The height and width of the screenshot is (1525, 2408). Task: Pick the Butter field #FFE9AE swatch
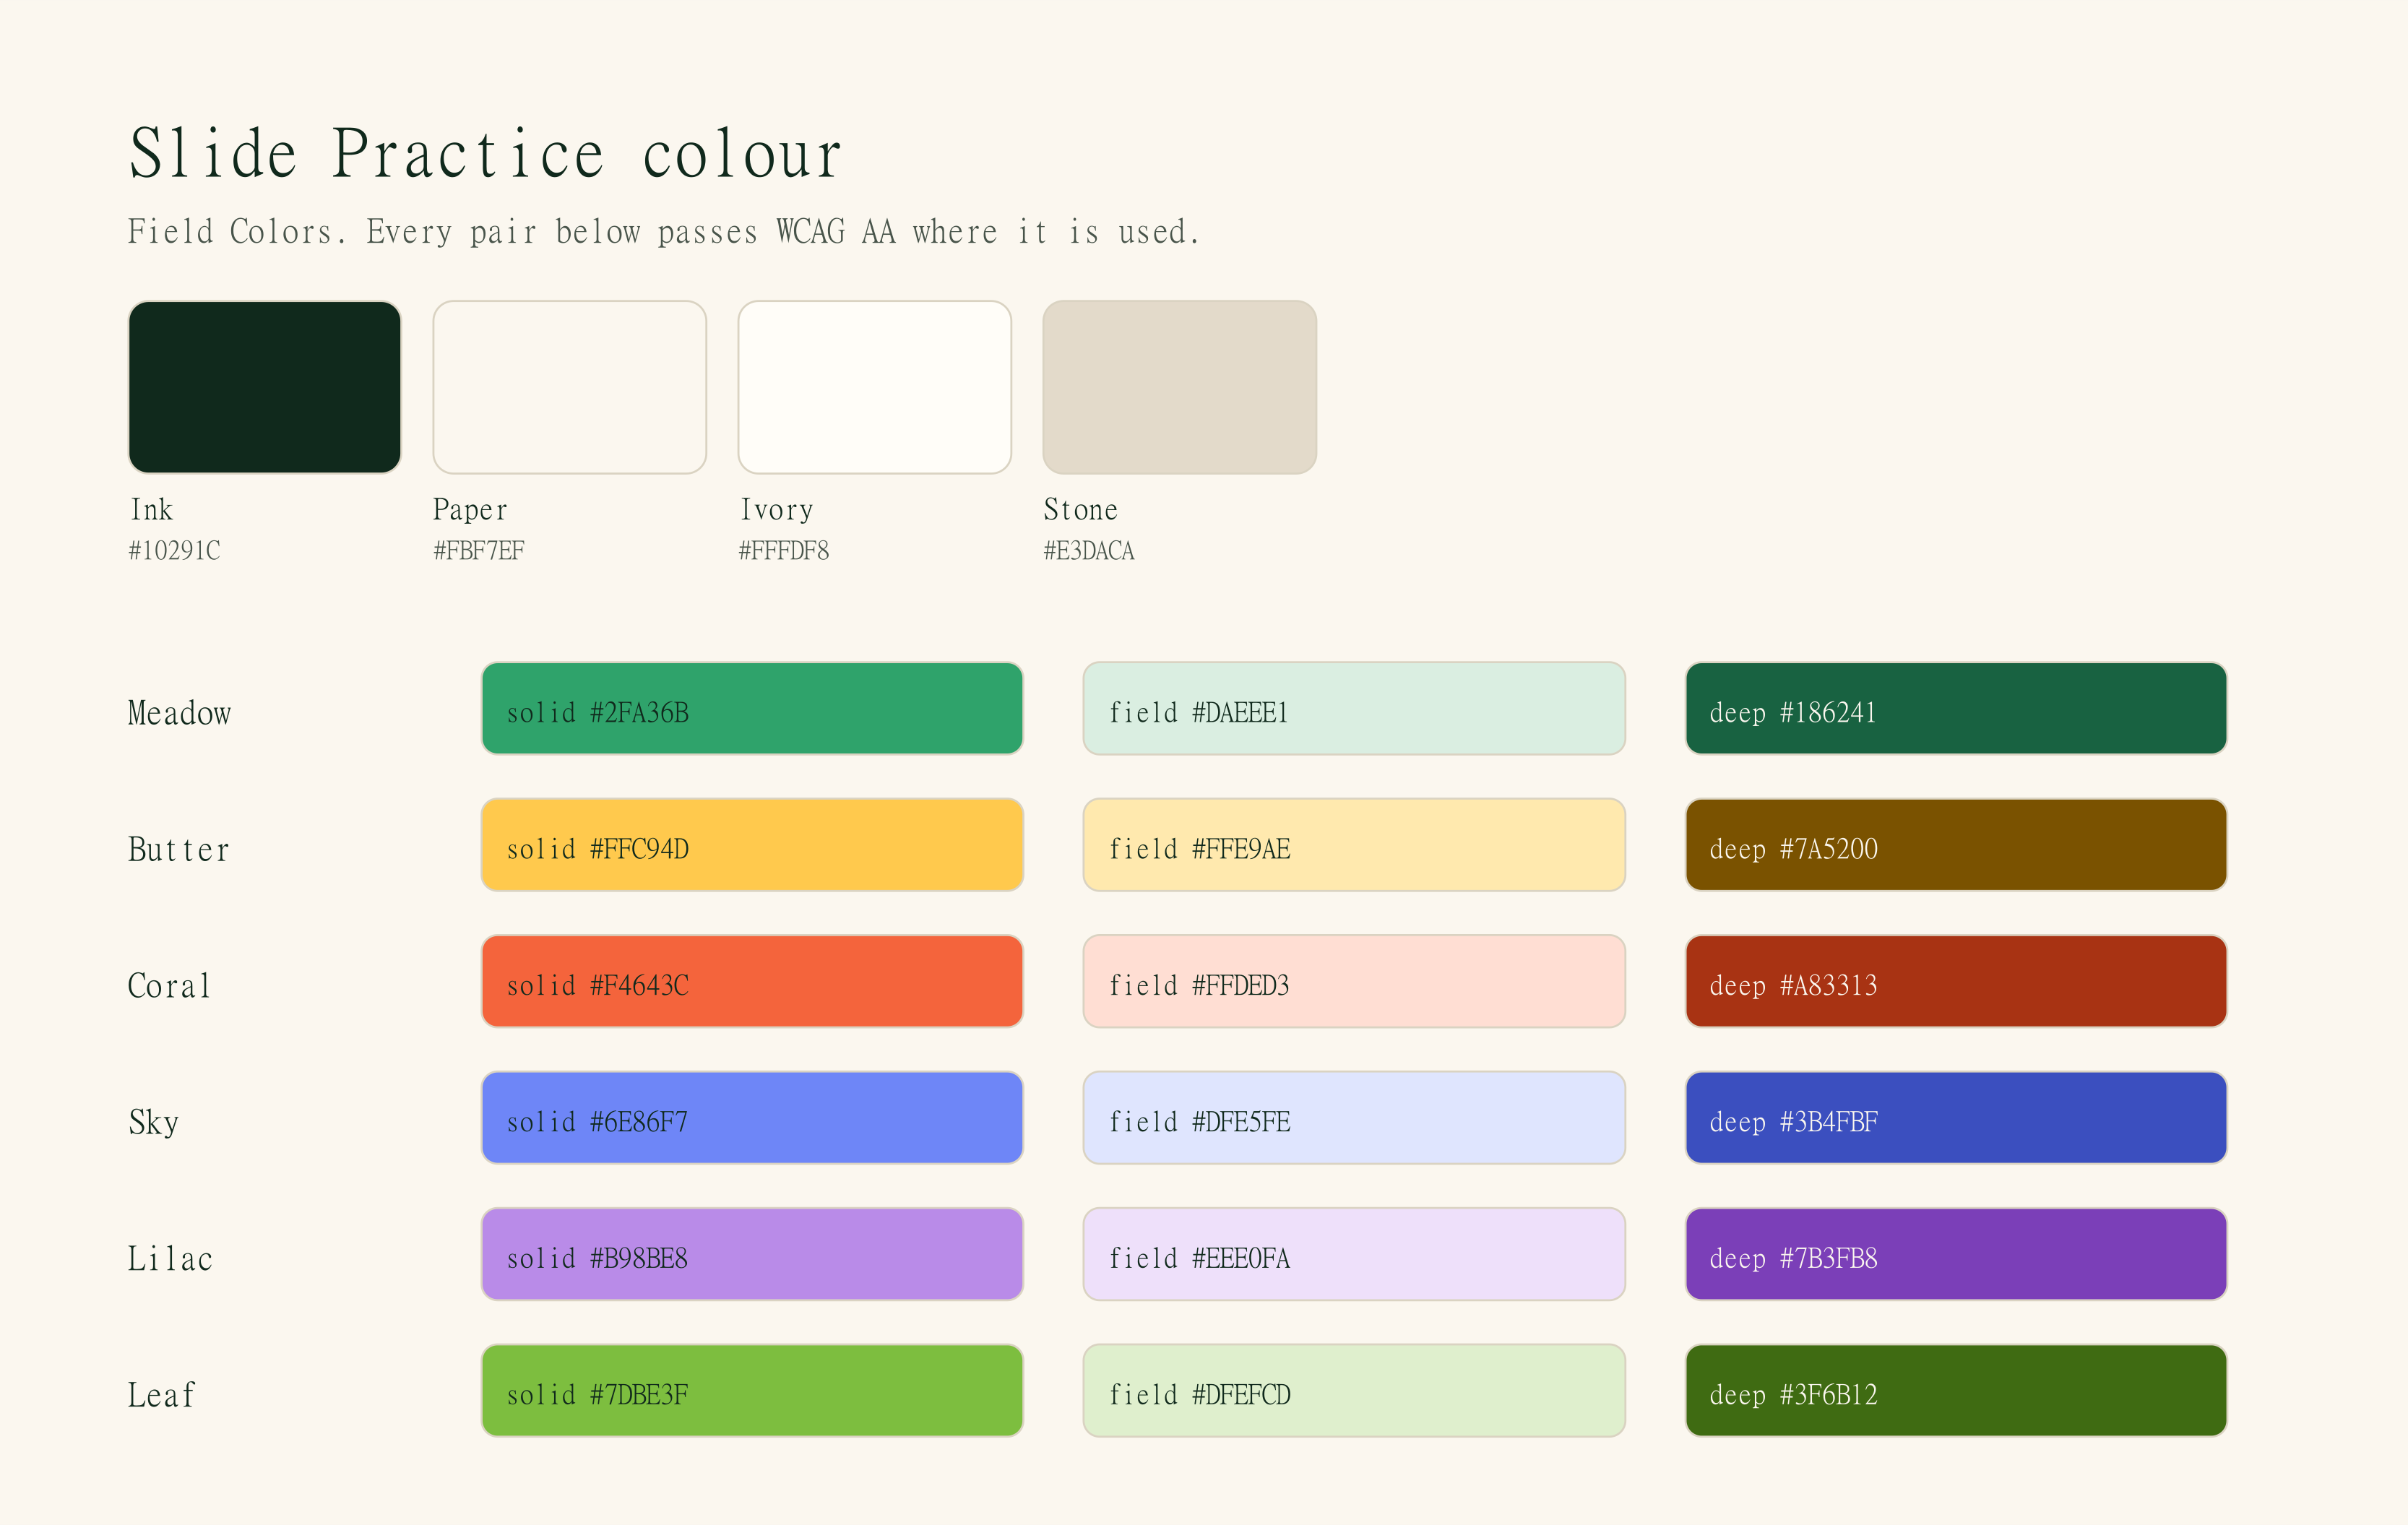(1354, 845)
